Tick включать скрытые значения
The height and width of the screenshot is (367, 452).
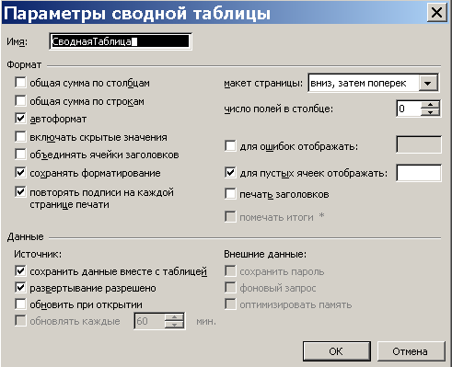(20, 137)
